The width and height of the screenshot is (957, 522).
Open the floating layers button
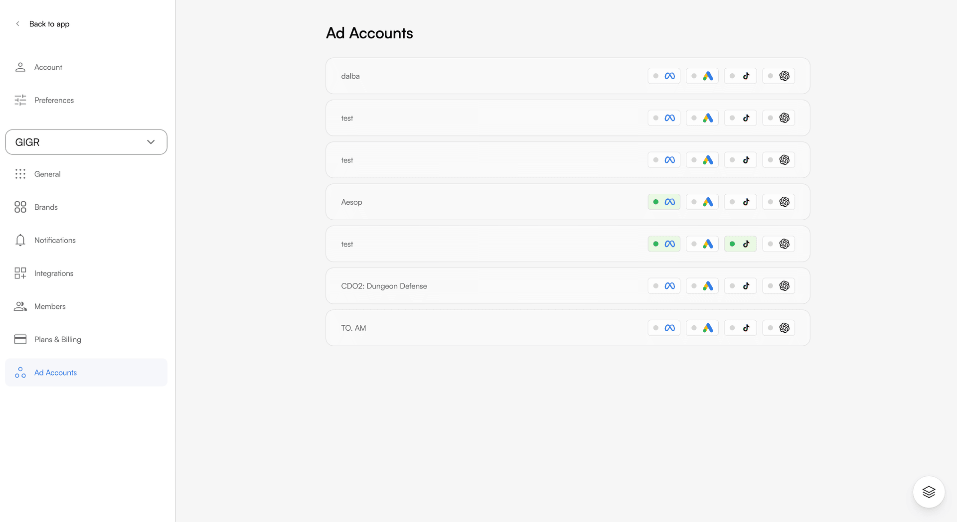(x=929, y=492)
